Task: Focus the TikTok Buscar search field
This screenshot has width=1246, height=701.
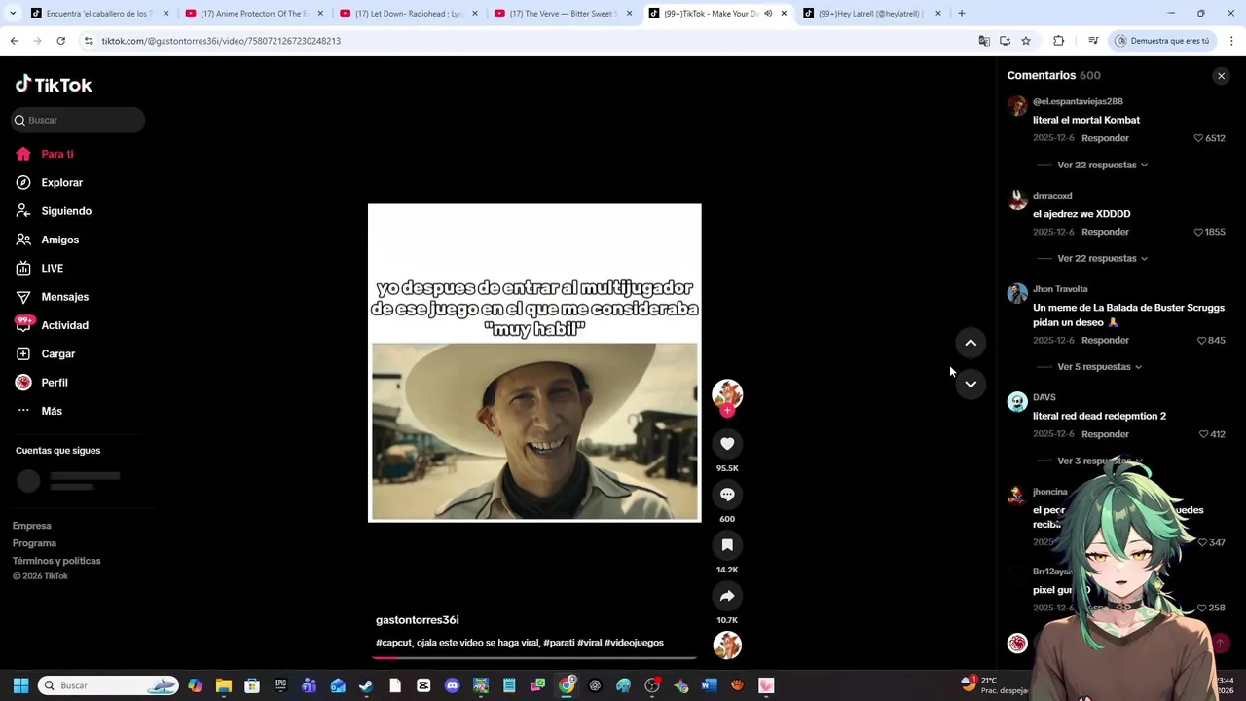Action: (78, 120)
